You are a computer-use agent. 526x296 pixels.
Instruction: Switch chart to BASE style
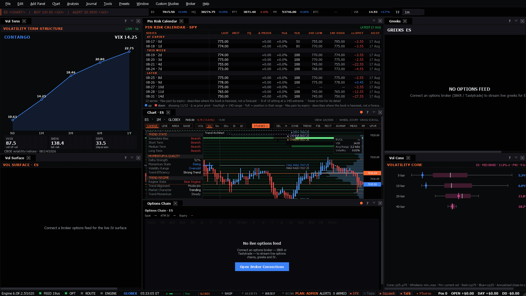(187, 126)
